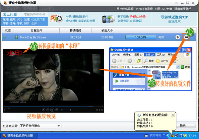Click the 100.00% conversion progress bar
The height and width of the screenshot is (139, 199).
coord(141,37)
